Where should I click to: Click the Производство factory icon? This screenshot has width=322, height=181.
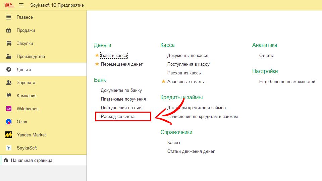point(9,57)
